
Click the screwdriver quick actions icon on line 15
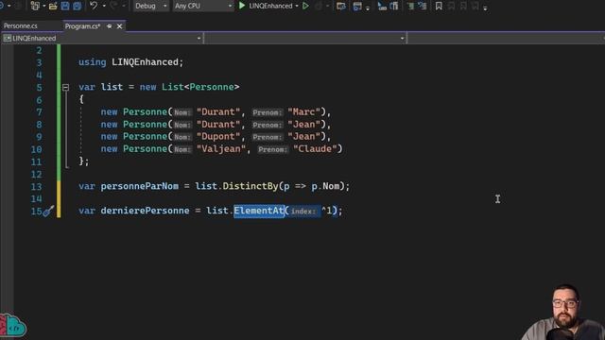48,211
